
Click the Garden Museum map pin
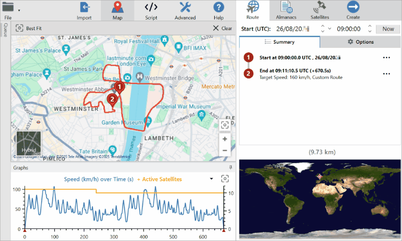148,121
